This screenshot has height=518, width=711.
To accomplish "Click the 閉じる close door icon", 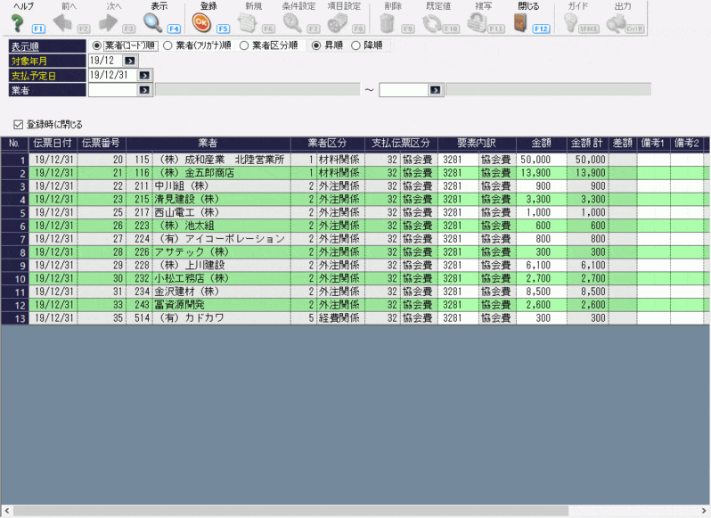I will (521, 23).
